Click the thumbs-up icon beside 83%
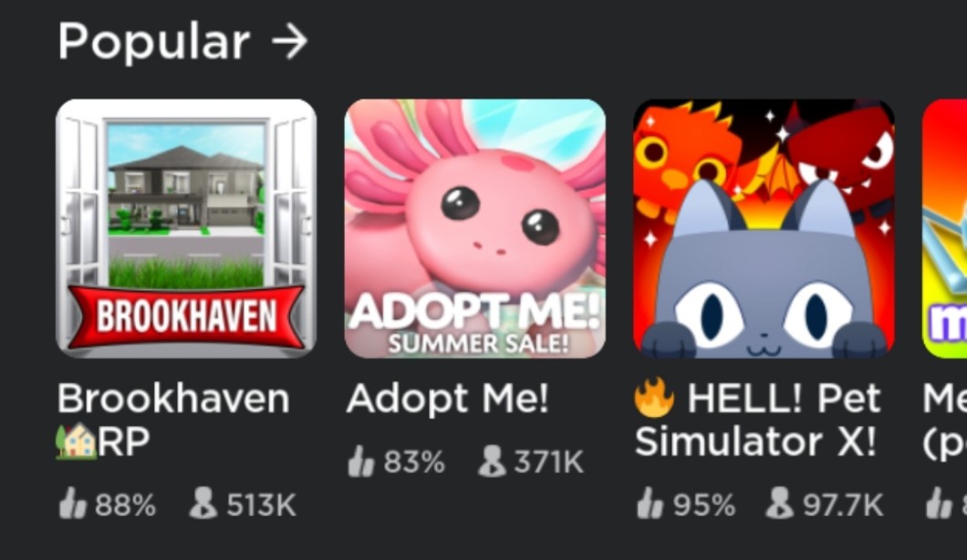The width and height of the screenshot is (967, 560). pyautogui.click(x=360, y=461)
